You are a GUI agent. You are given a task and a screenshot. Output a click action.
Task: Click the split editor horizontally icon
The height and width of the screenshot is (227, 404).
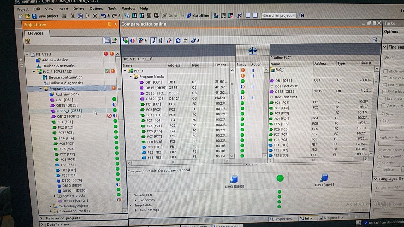click(248, 15)
